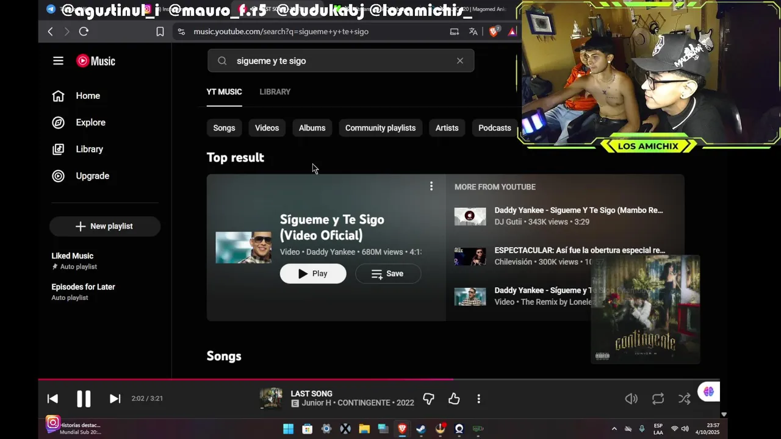Image resolution: width=781 pixels, height=439 pixels.
Task: Seek along the red song progress bar
Action: [378, 379]
